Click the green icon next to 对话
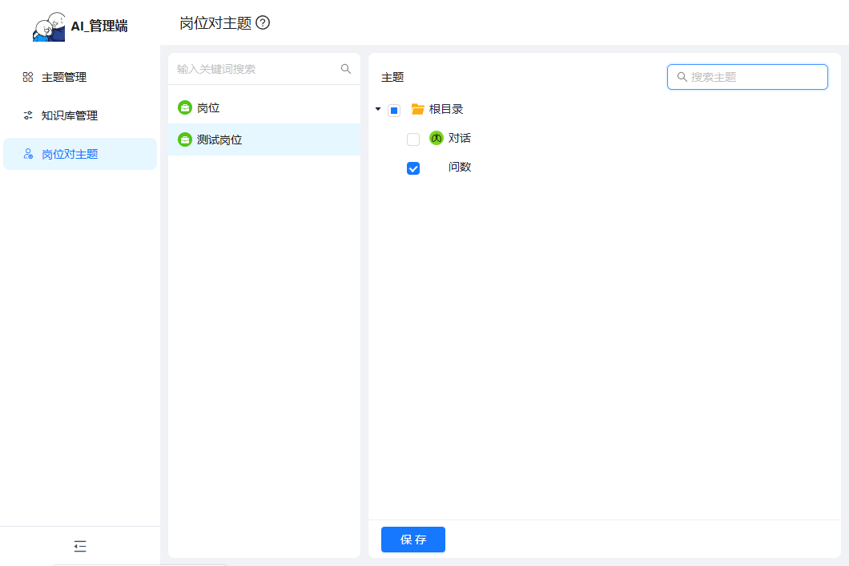 click(437, 138)
